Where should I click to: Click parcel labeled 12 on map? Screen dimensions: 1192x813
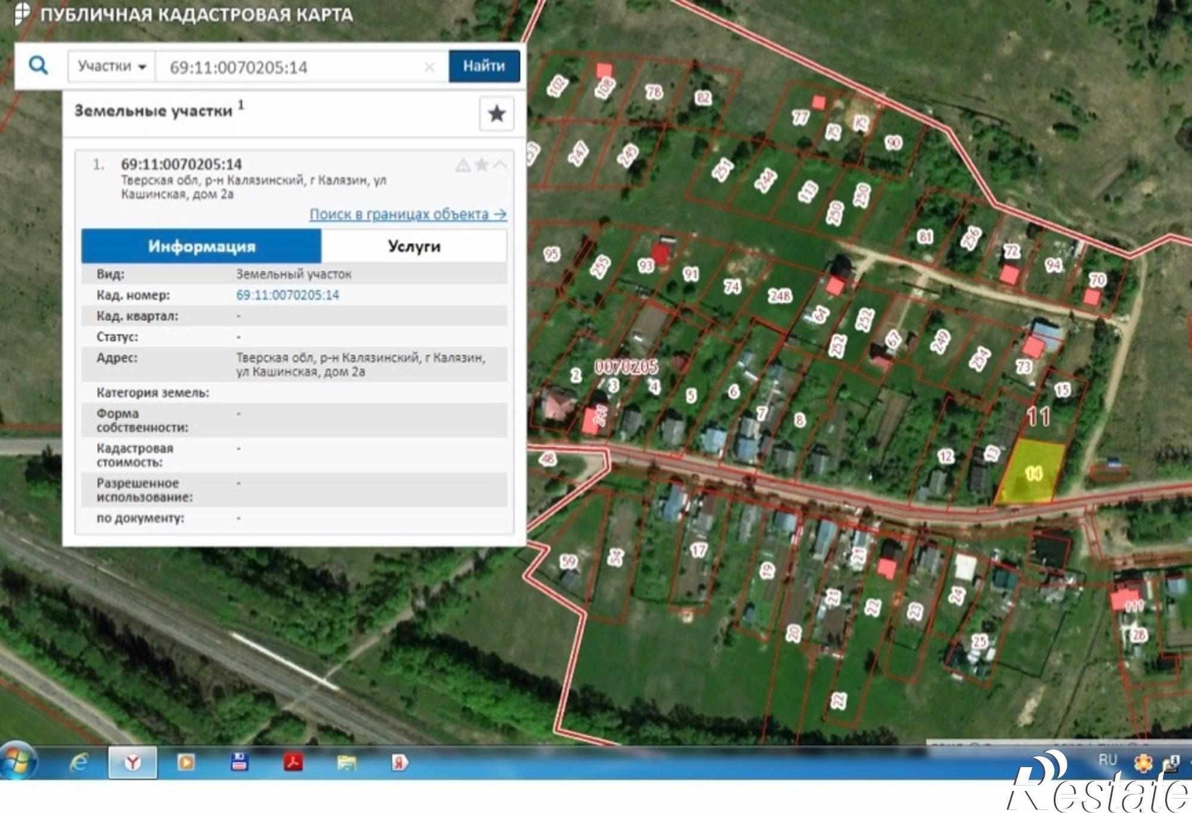coord(945,457)
